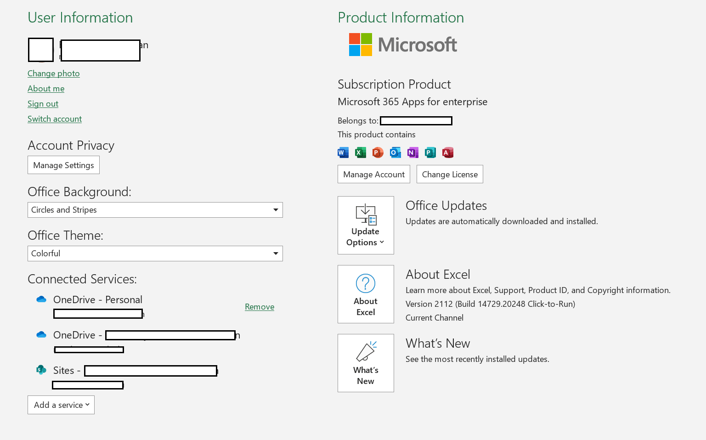
Task: Click the Sign out link
Action: (x=43, y=104)
